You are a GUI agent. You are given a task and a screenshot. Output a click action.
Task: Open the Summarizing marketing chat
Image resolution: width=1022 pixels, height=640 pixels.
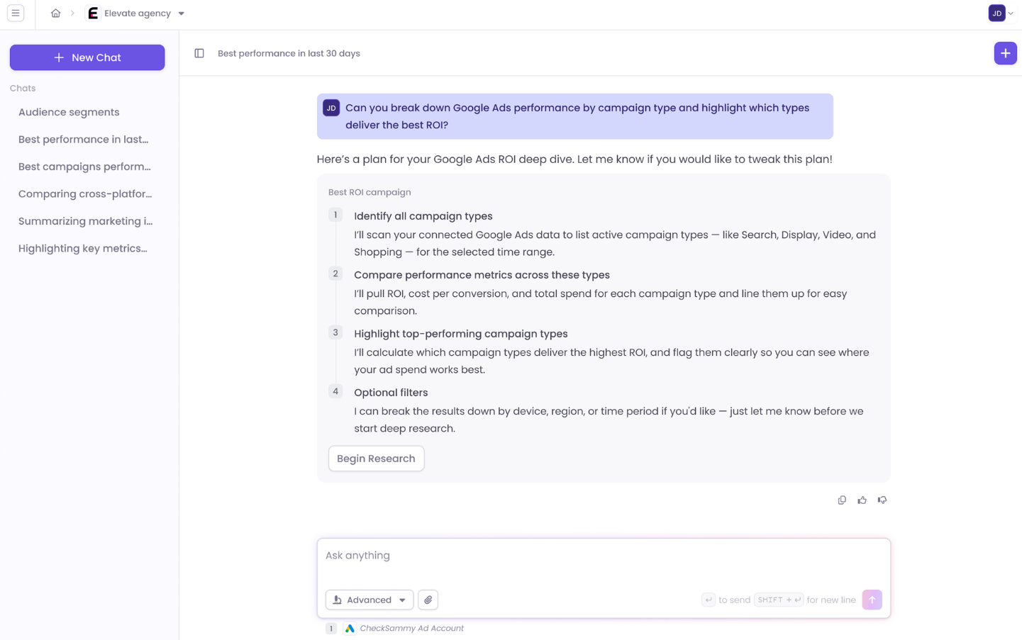click(x=85, y=221)
